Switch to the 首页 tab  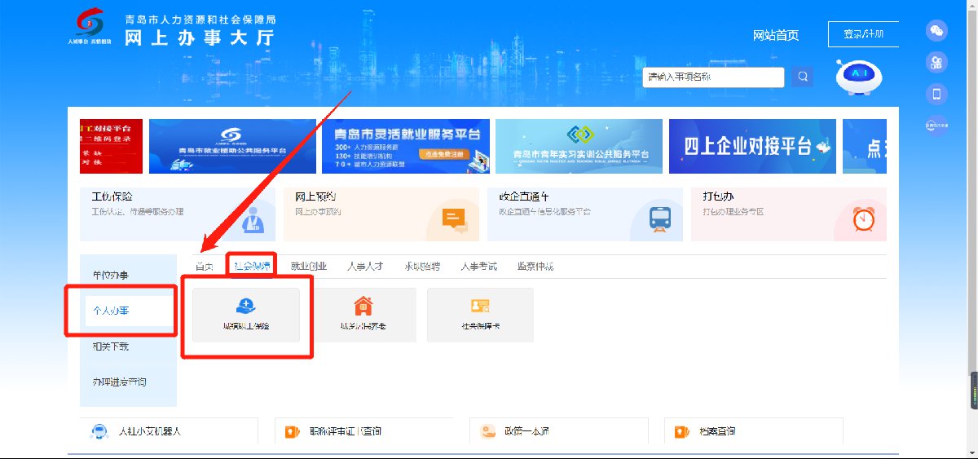[205, 267]
